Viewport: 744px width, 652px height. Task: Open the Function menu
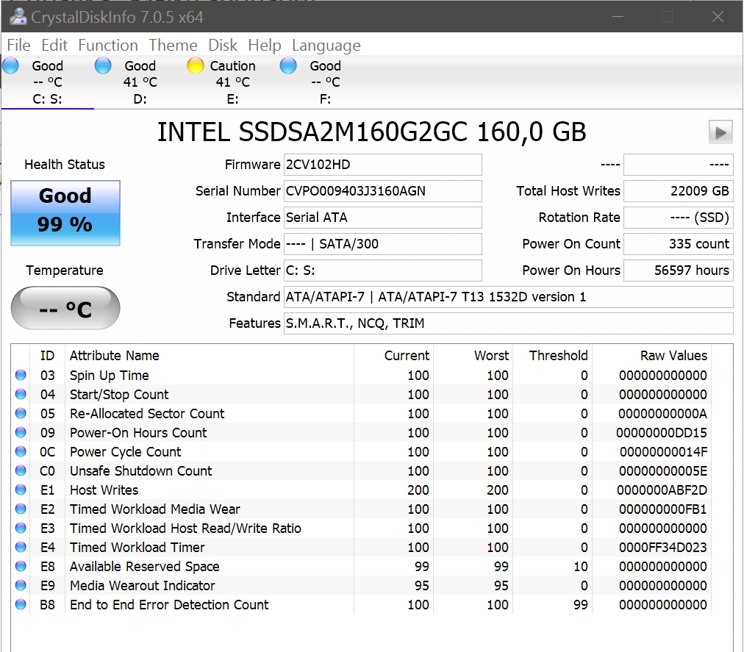tap(107, 46)
